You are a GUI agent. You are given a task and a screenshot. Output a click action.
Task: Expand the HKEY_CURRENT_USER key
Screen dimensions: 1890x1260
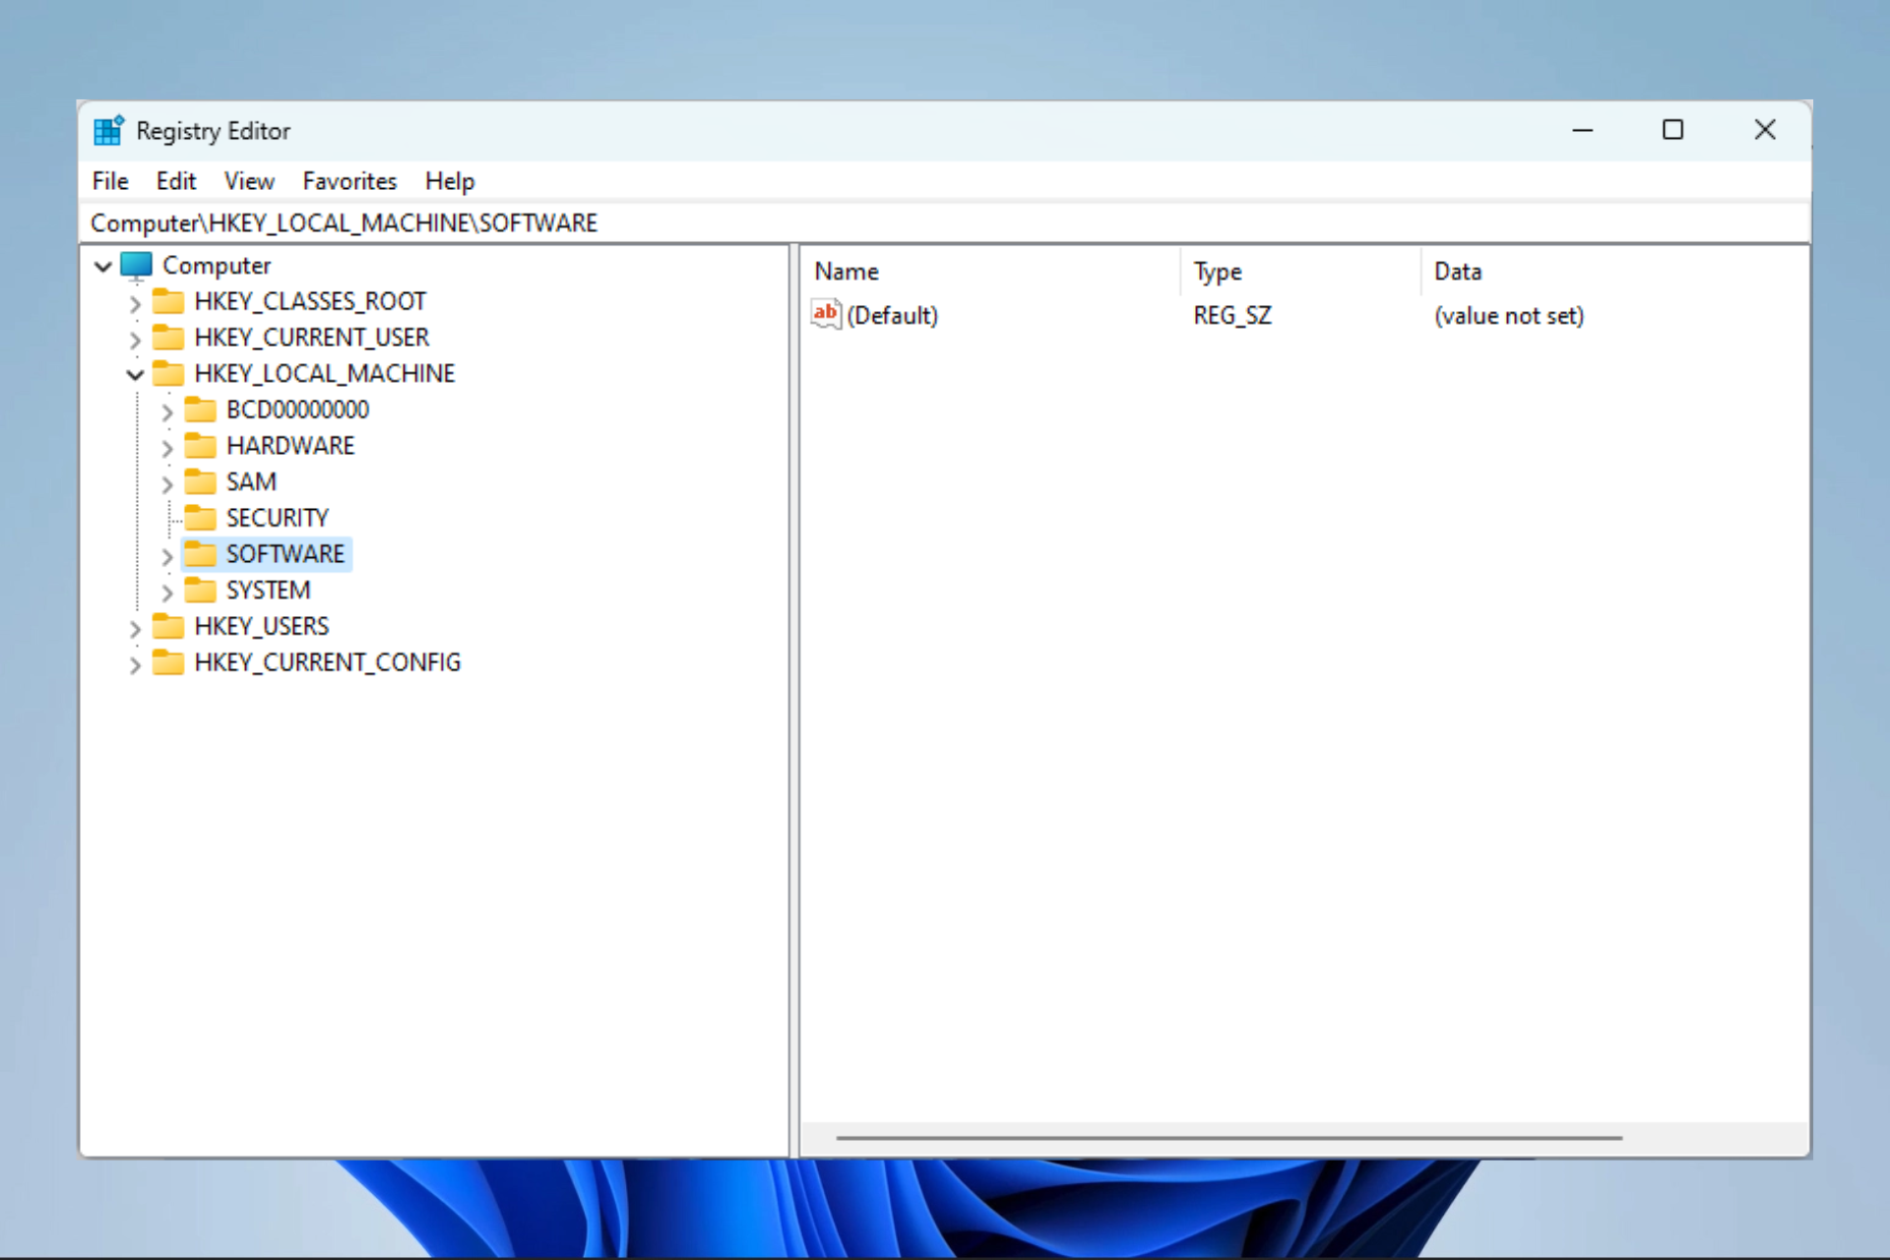click(x=135, y=340)
